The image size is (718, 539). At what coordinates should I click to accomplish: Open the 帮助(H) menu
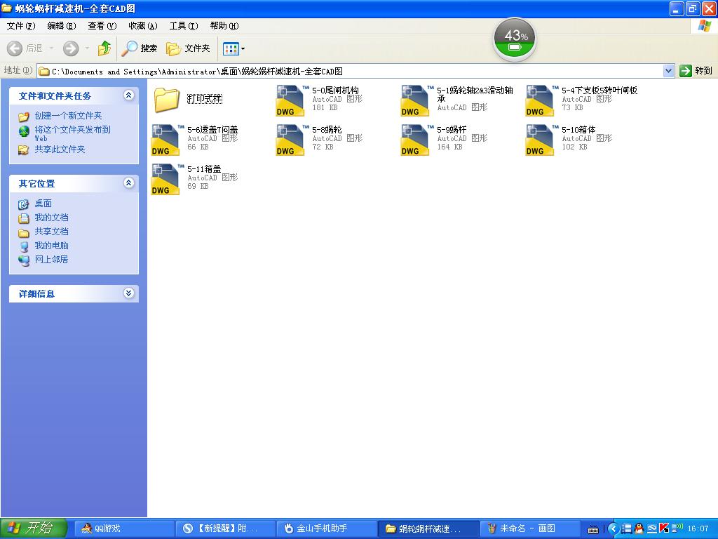tap(224, 26)
